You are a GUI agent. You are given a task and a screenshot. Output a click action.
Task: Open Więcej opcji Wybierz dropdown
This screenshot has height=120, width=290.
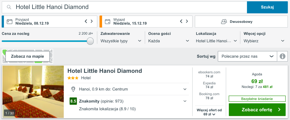264,41
